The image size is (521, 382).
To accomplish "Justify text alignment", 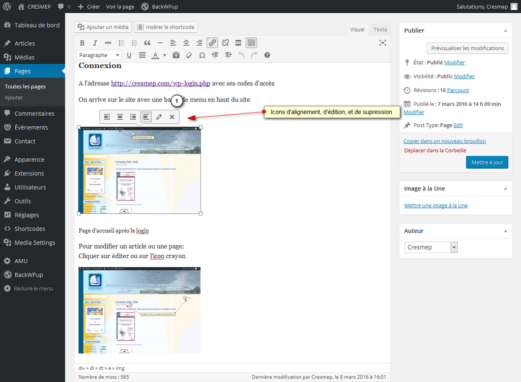I will (x=142, y=55).
